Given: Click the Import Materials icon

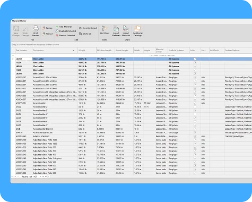Looking at the screenshot, I should (x=126, y=28).
